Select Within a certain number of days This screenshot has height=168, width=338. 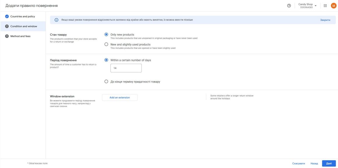(106, 60)
